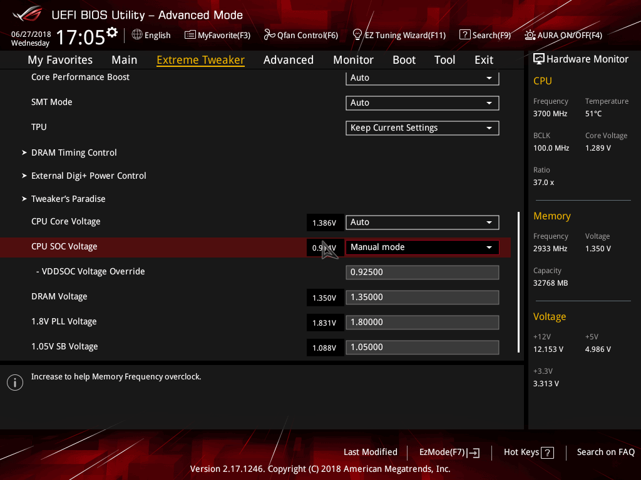
Task: Open CPU Core Voltage dropdown
Action: (x=423, y=222)
